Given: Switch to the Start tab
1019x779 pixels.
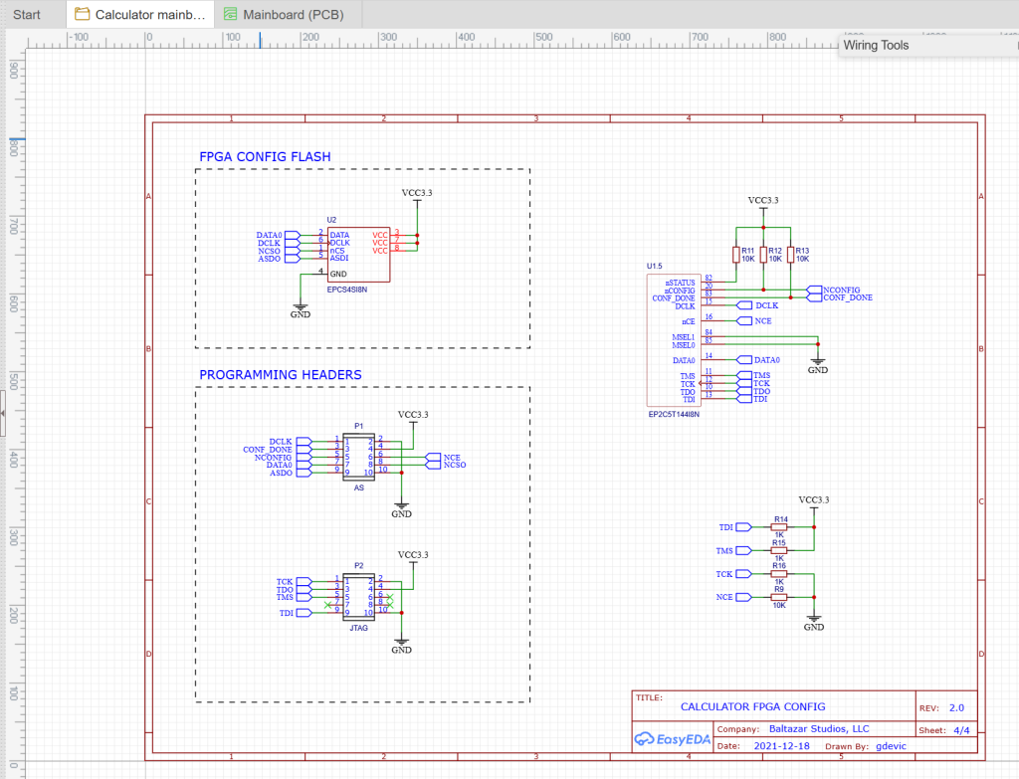Looking at the screenshot, I should (x=27, y=14).
